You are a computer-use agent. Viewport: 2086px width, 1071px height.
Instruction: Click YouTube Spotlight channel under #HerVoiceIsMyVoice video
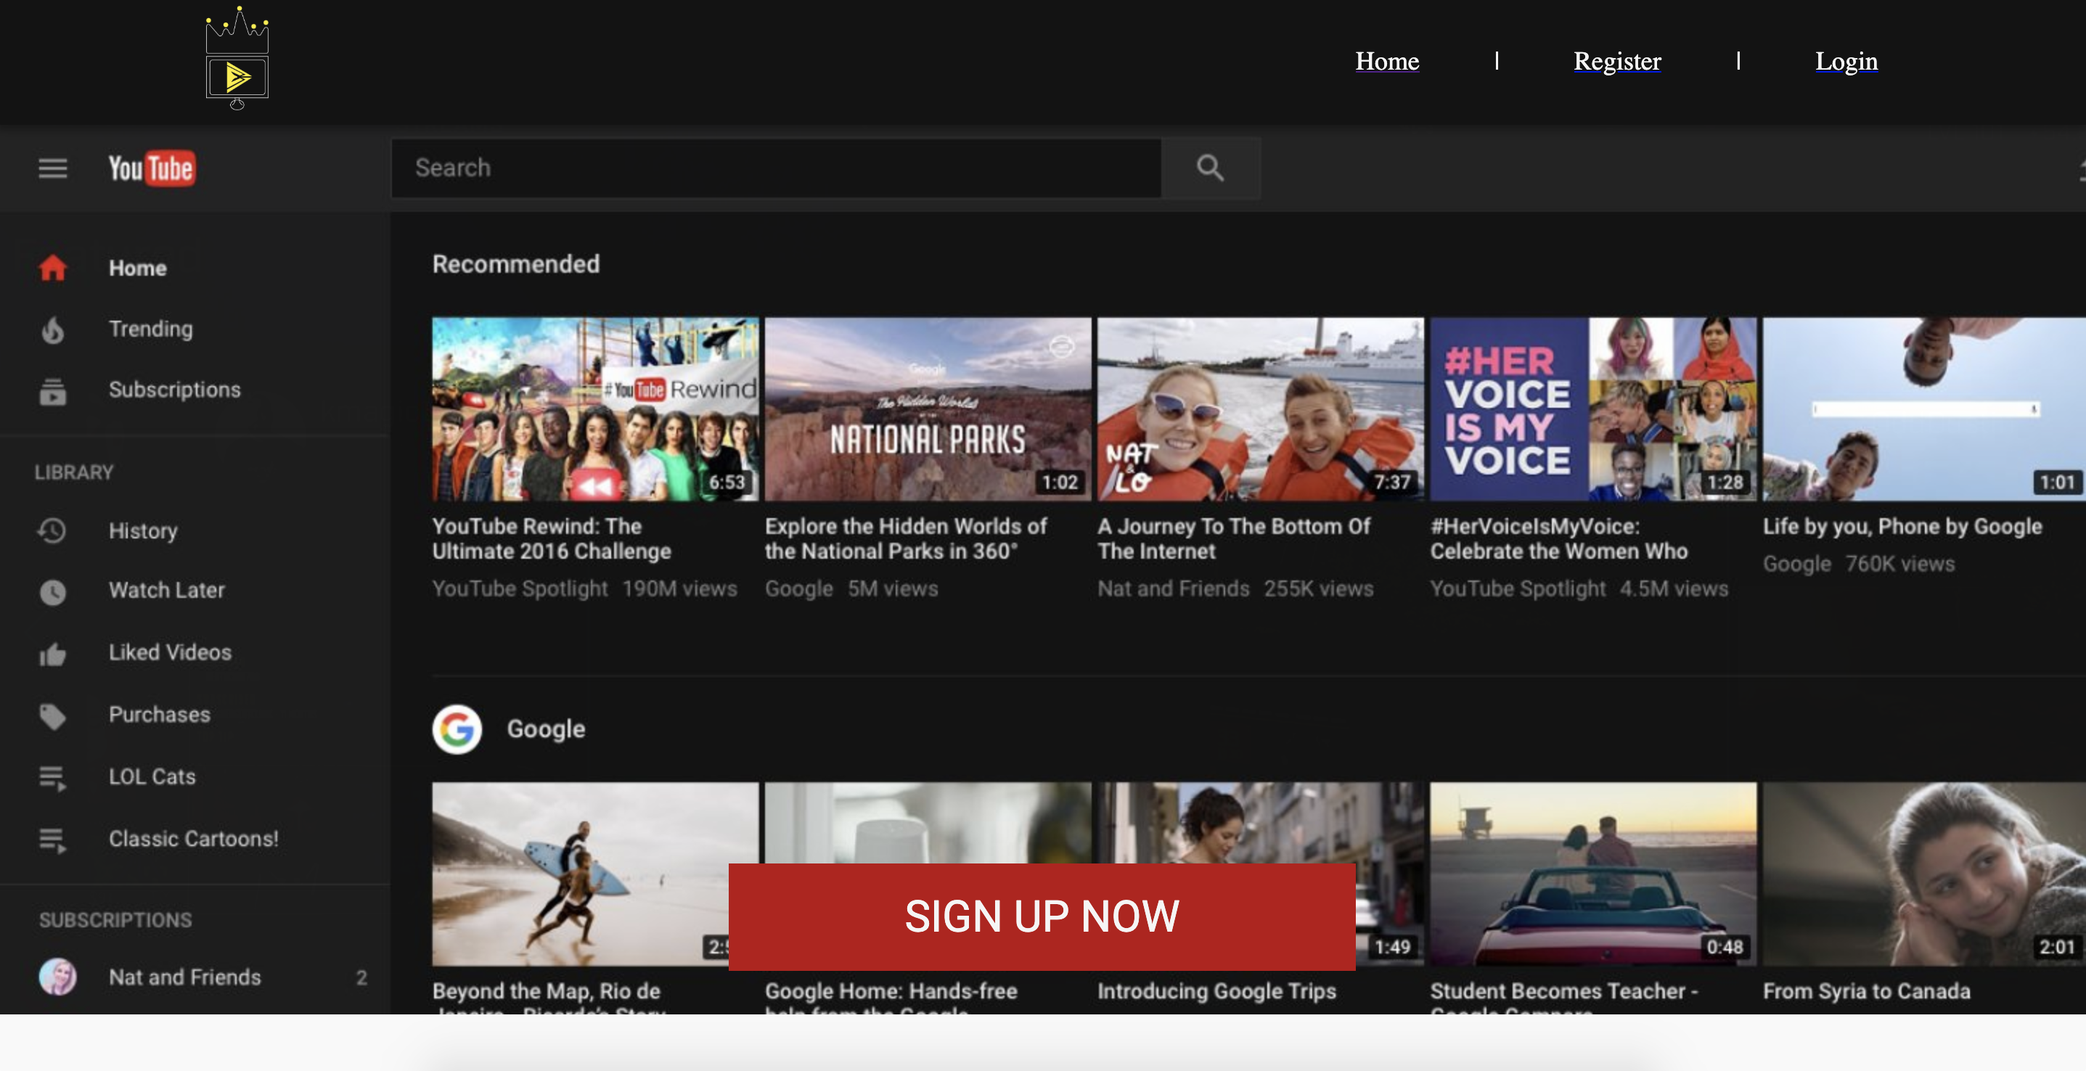coord(1518,588)
